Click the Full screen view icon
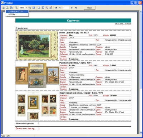The image size is (143, 138). point(34,8)
